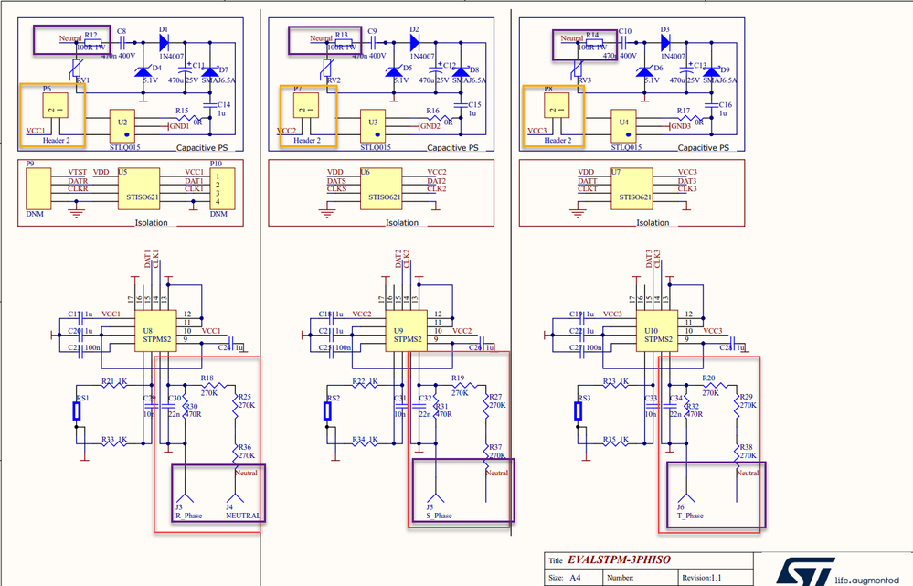Click the P8 Header 2 connector

coord(557,105)
